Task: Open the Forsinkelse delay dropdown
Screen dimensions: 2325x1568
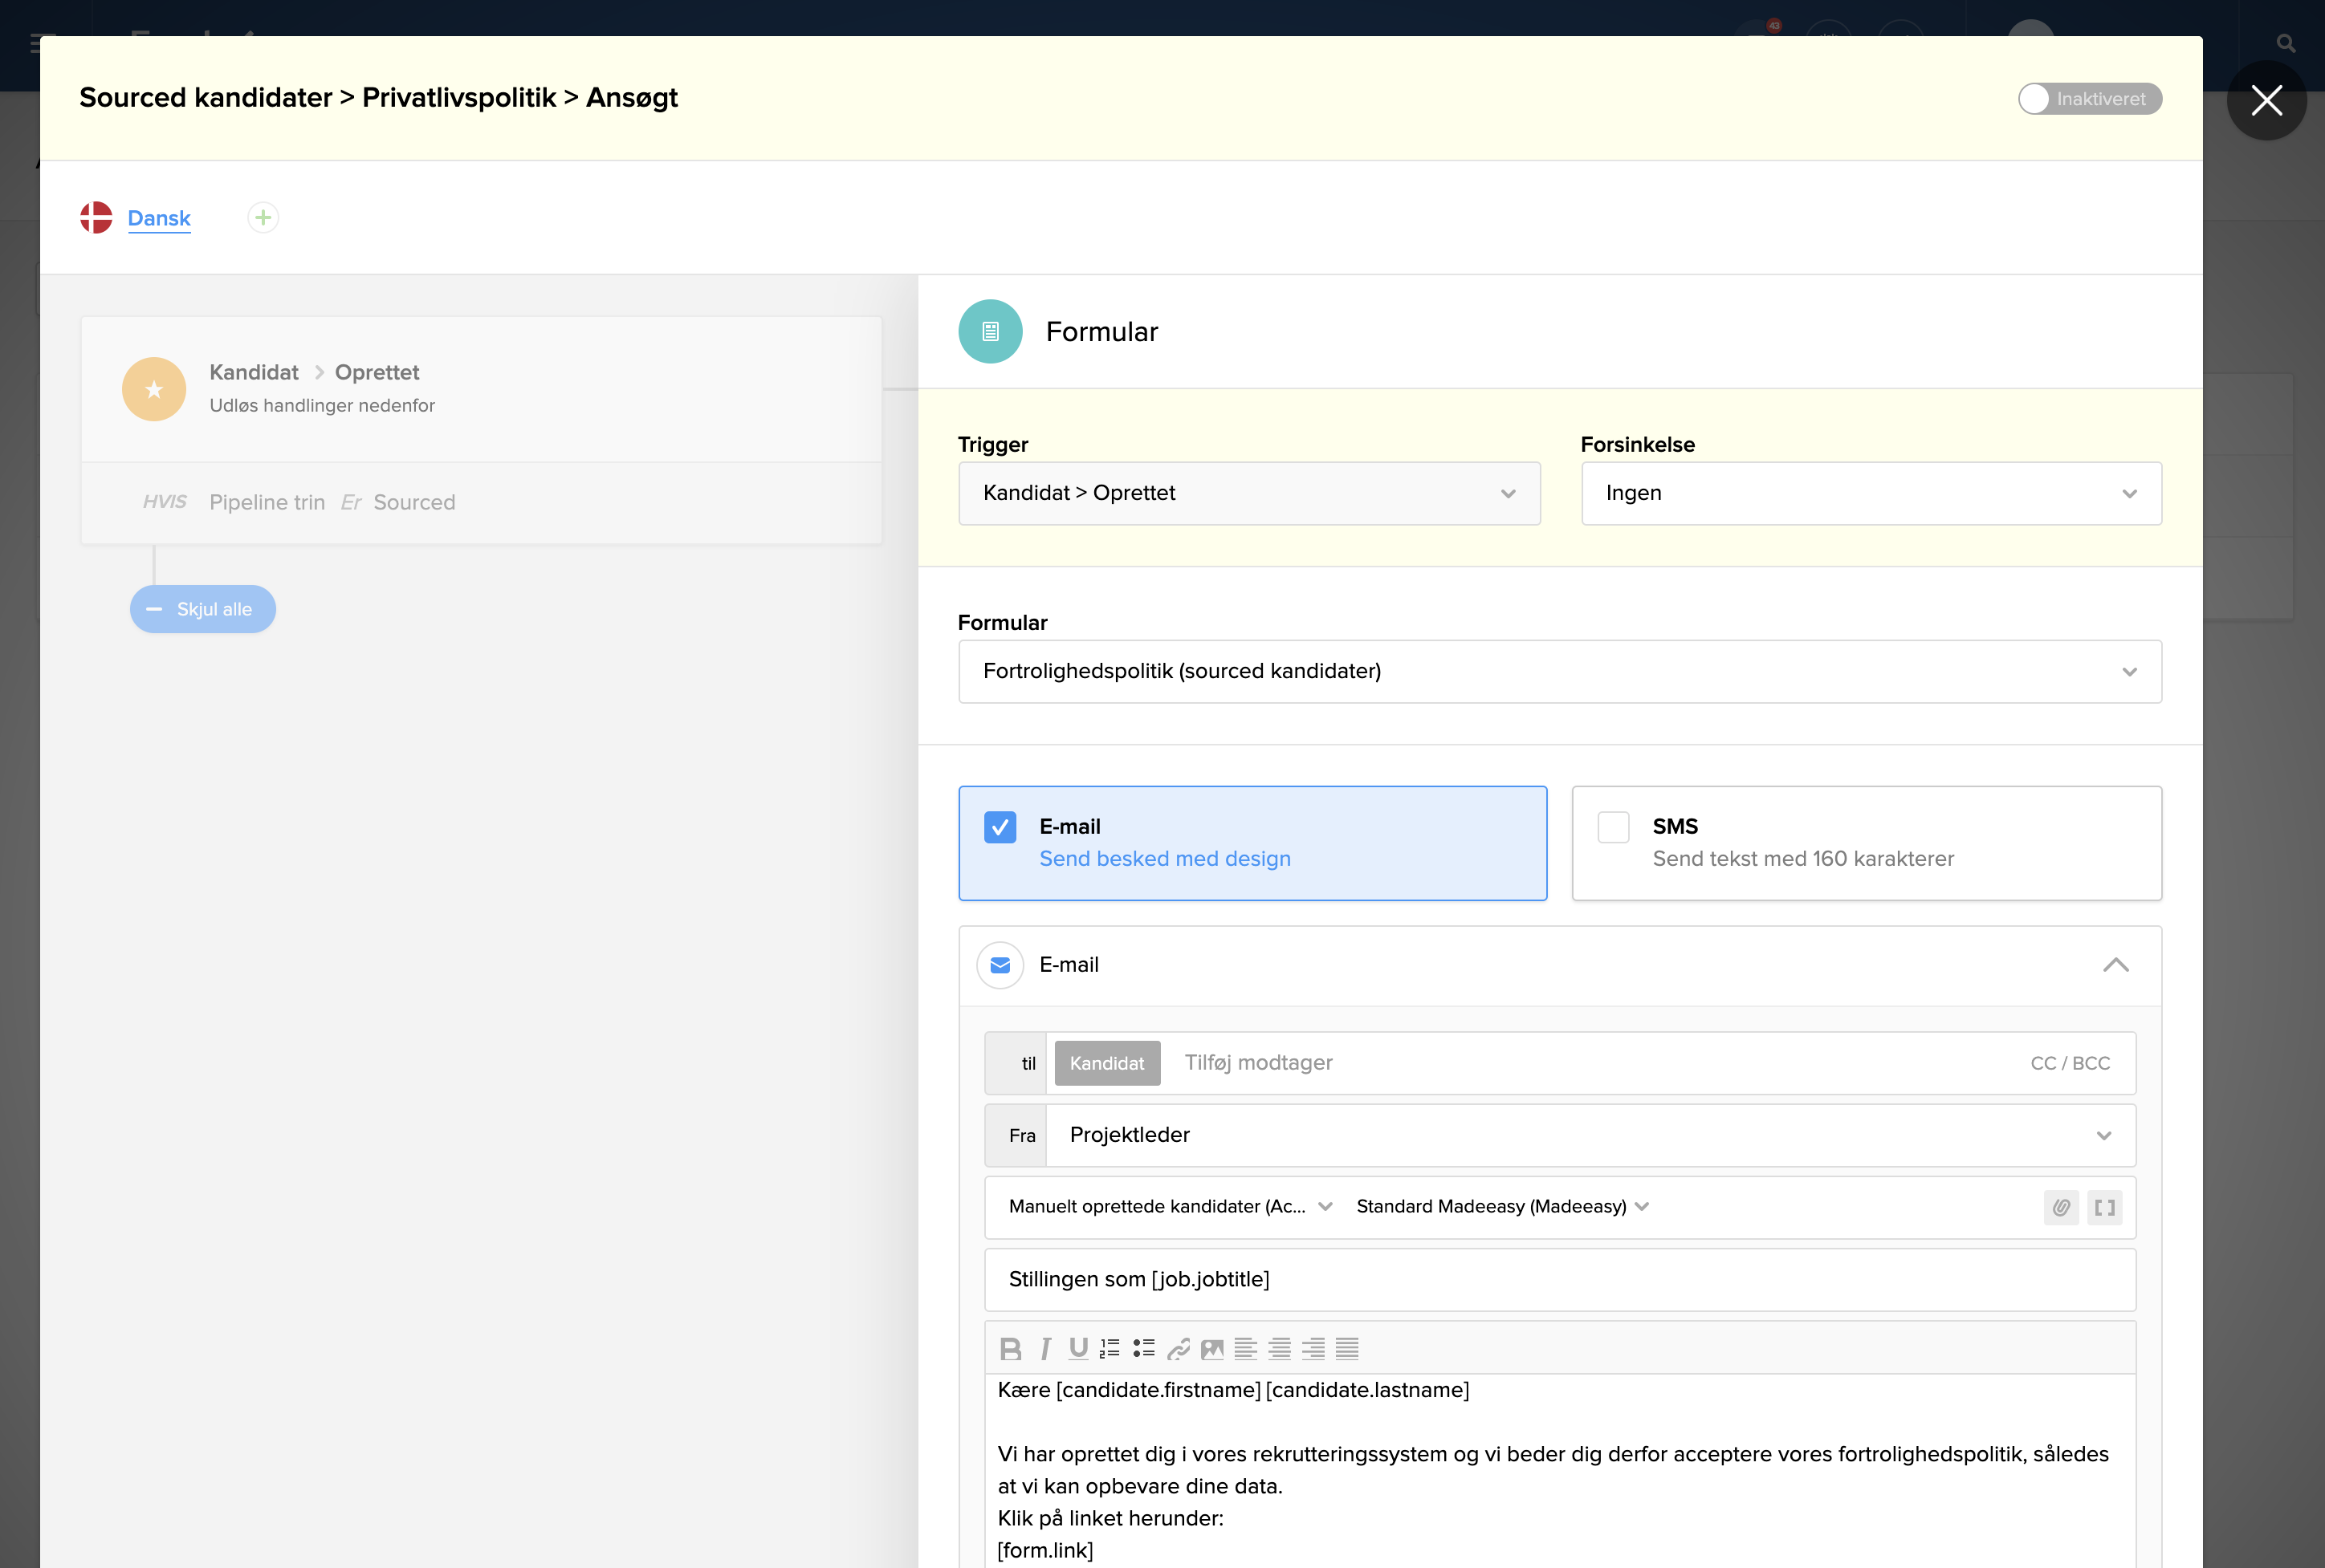Action: click(1870, 493)
